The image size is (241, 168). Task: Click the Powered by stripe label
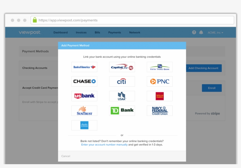(207, 113)
